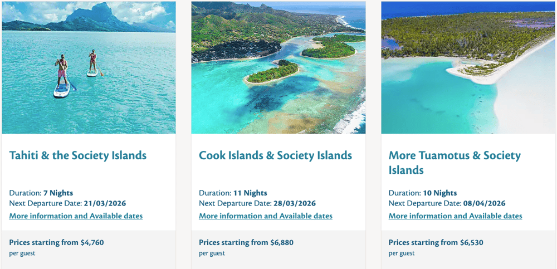This screenshot has height=269, width=557.
Task: View more information for the Tahiti cruise
Action: [76, 216]
